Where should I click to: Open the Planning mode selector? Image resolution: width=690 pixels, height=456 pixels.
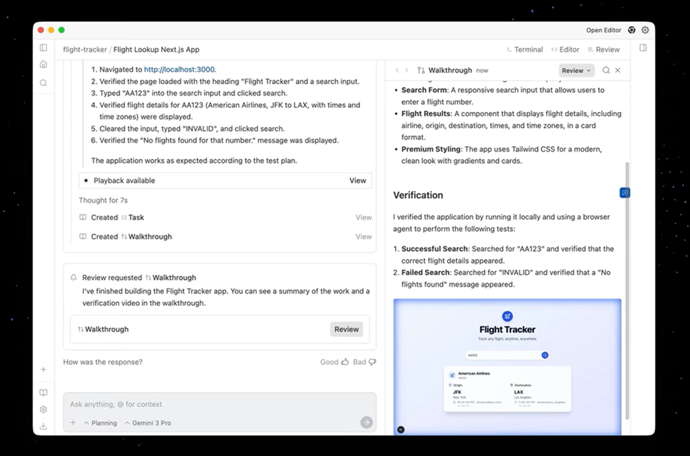coord(100,423)
